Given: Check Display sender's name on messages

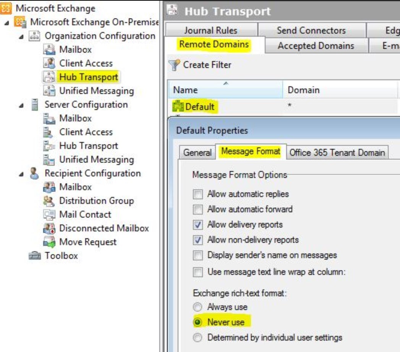Looking at the screenshot, I should tap(198, 255).
